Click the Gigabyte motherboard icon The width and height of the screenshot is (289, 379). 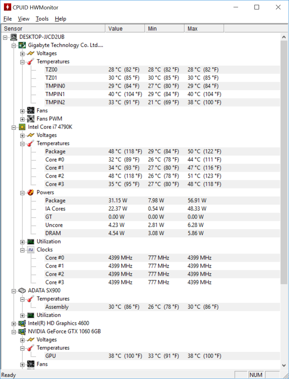pyautogui.click(x=22, y=45)
